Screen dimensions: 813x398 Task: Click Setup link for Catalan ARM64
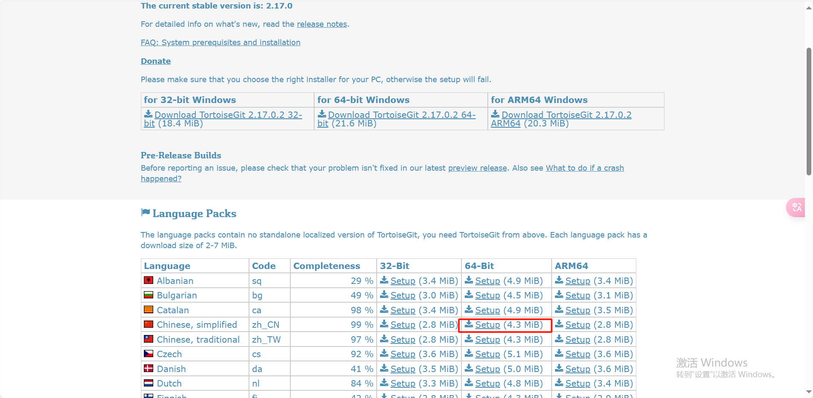578,310
